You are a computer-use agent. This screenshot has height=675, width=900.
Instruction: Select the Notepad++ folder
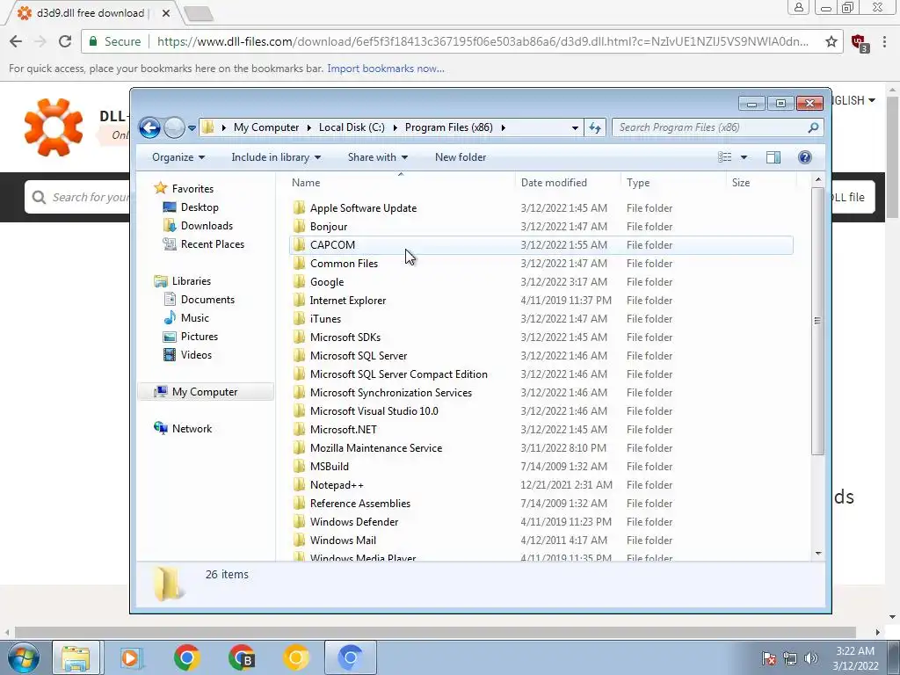click(337, 485)
